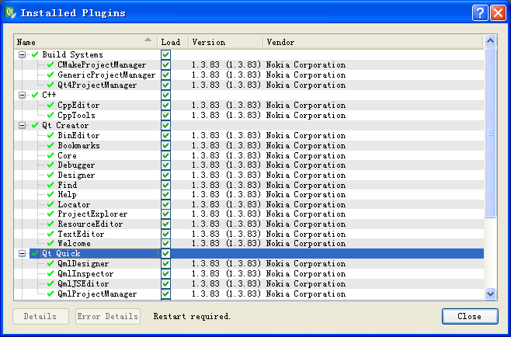The width and height of the screenshot is (511, 337).
Task: Click the vertical scrollbar thumb of plugin list
Action: click(x=490, y=132)
